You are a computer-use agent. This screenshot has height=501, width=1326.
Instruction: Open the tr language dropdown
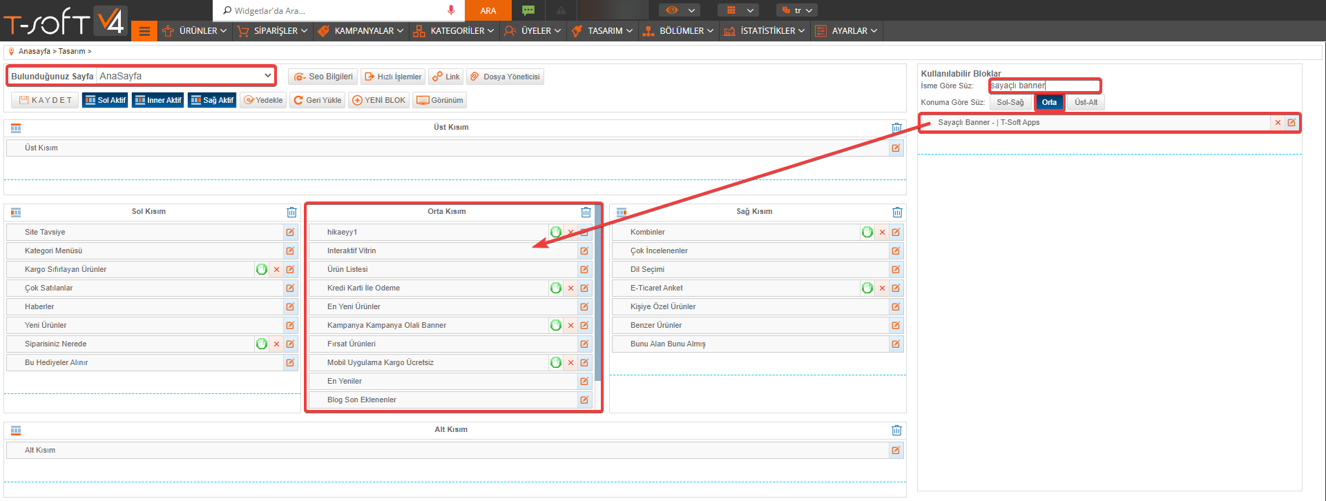[797, 10]
